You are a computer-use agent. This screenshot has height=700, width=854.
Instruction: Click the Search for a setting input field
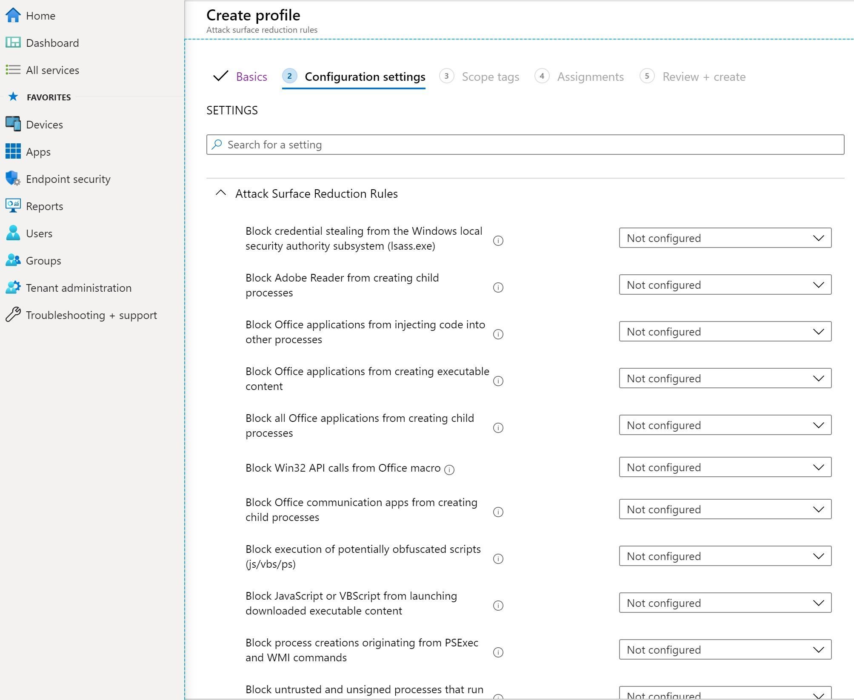(x=523, y=145)
